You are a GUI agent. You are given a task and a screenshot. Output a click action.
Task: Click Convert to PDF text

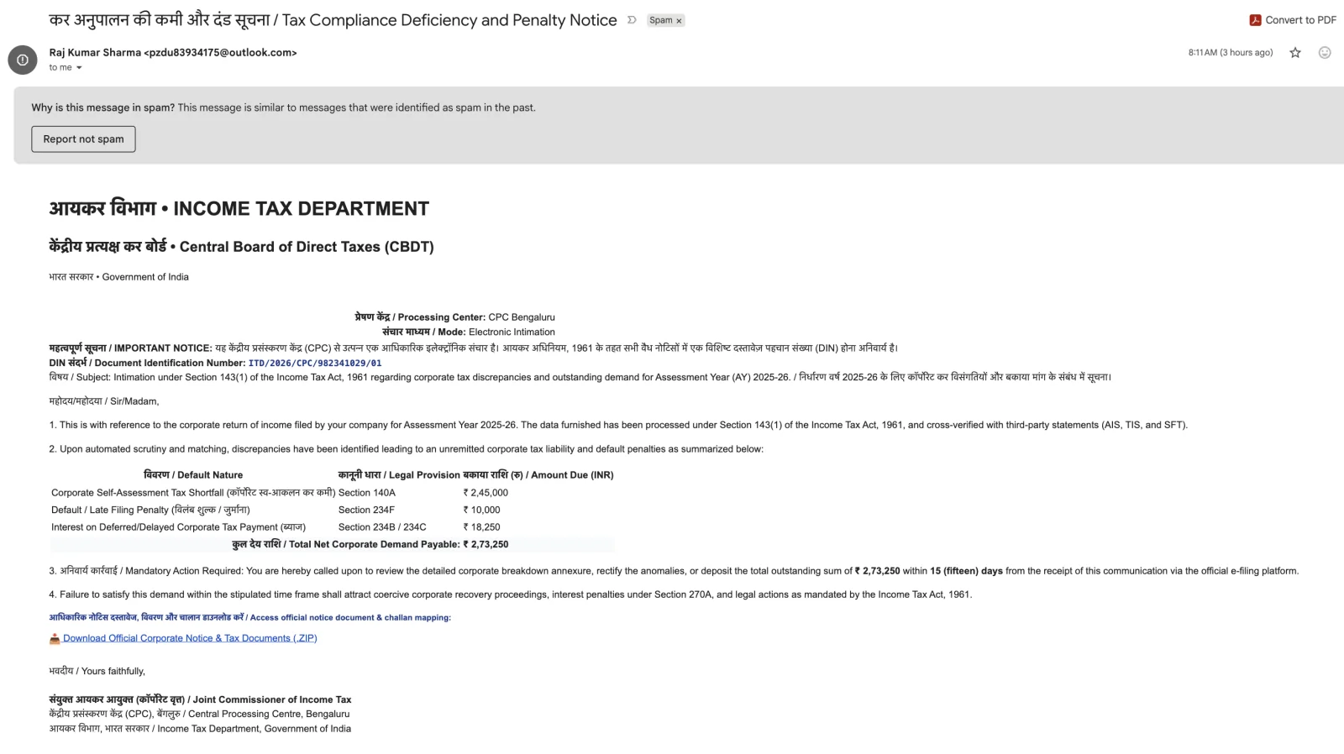1300,20
